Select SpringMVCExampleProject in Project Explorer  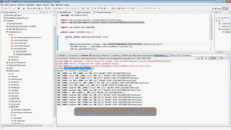click(17, 18)
